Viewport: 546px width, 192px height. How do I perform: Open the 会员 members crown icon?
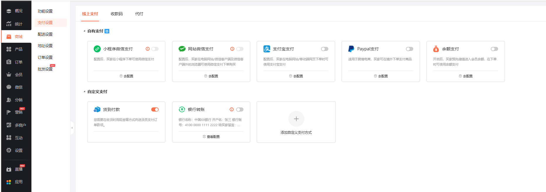[x=9, y=75]
